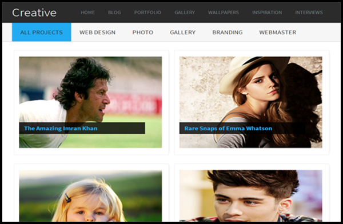
Task: Show WEBMASTER projects
Action: pos(278,33)
